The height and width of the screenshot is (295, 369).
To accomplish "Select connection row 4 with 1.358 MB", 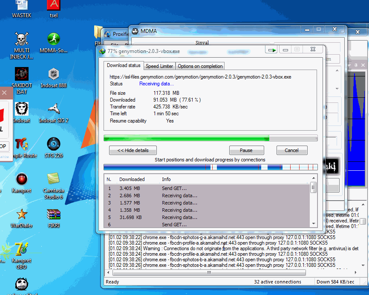I will tap(207, 210).
